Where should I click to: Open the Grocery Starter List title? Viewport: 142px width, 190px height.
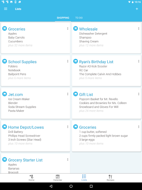pyautogui.click(x=25, y=160)
